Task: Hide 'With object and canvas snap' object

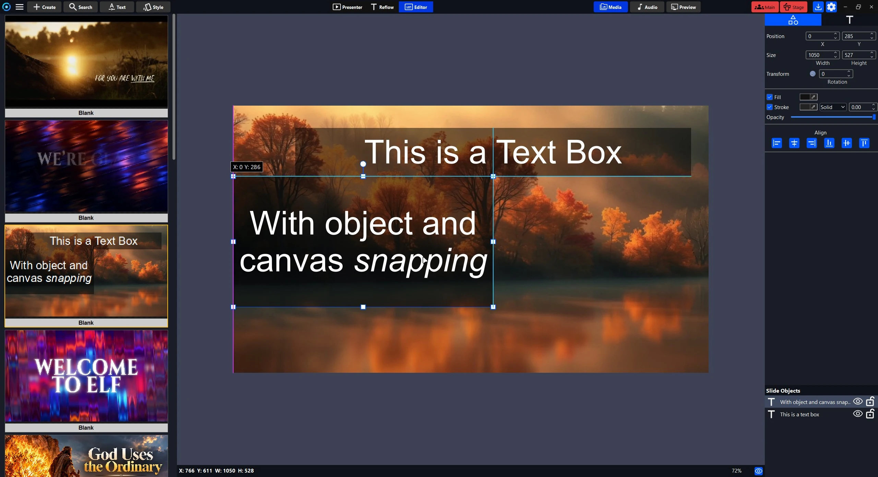Action: pyautogui.click(x=858, y=401)
